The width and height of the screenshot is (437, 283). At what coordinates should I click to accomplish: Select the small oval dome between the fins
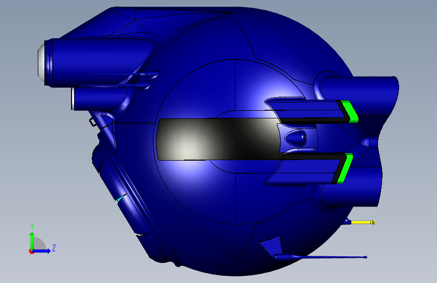(x=295, y=137)
